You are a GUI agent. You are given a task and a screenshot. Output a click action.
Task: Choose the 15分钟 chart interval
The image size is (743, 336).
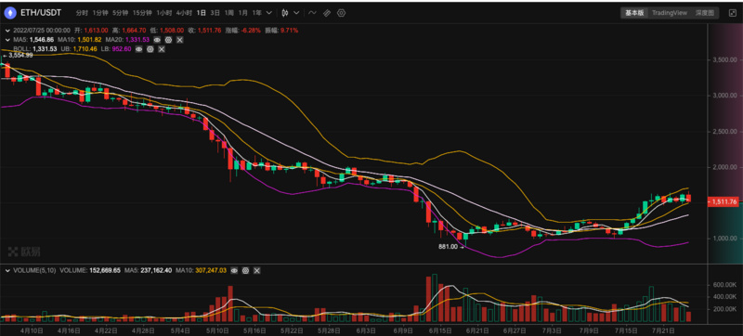pyautogui.click(x=142, y=13)
